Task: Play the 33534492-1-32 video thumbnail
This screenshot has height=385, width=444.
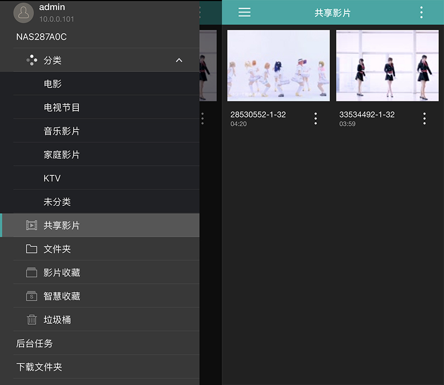Action: [387, 66]
